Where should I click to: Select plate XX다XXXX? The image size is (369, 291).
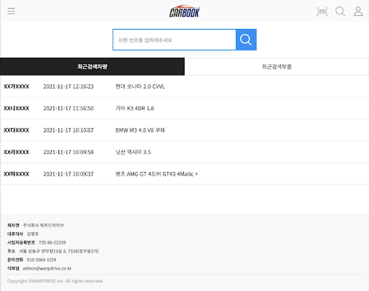17,130
